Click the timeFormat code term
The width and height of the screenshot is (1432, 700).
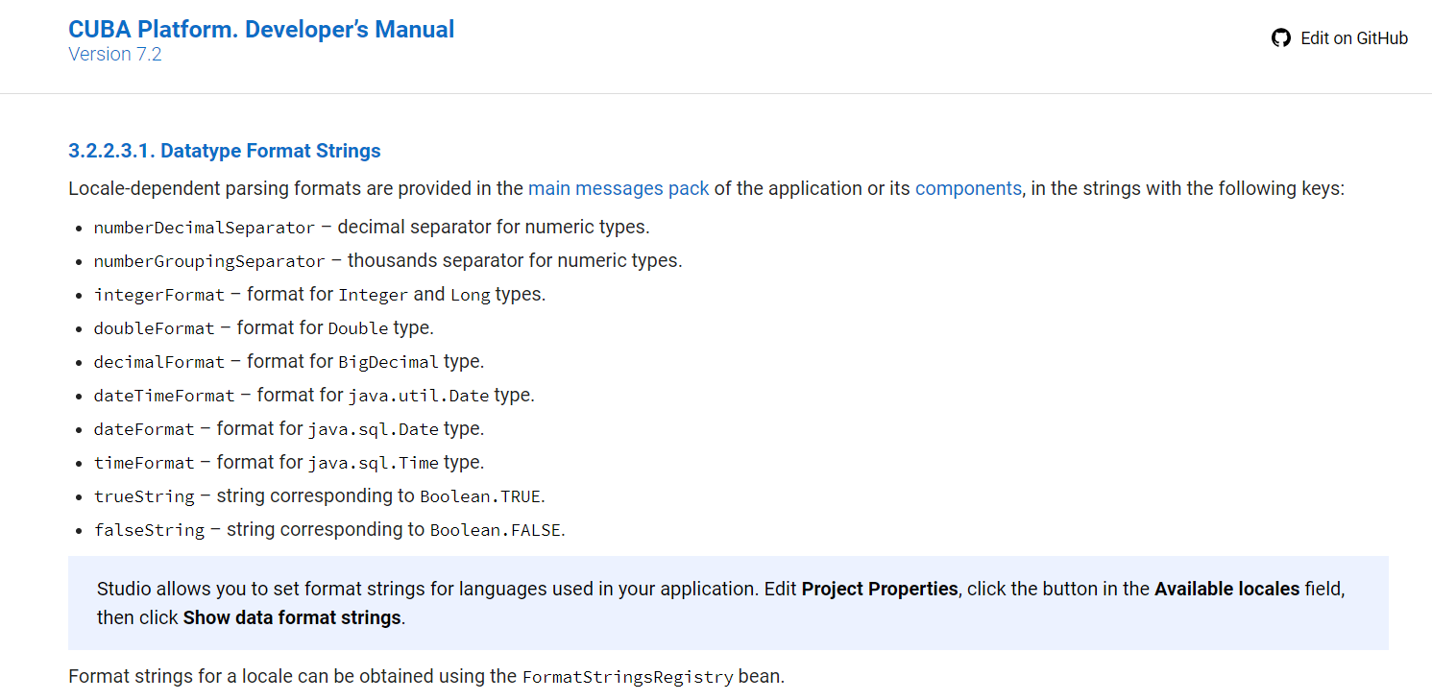(144, 463)
